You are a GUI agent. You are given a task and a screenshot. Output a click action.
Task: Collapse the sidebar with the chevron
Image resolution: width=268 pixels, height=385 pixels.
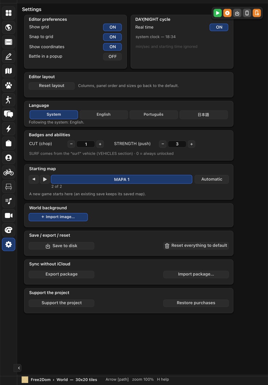click(x=19, y=368)
